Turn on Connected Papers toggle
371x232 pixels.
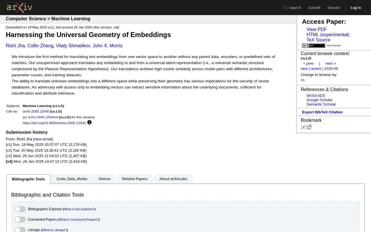pos(20,220)
